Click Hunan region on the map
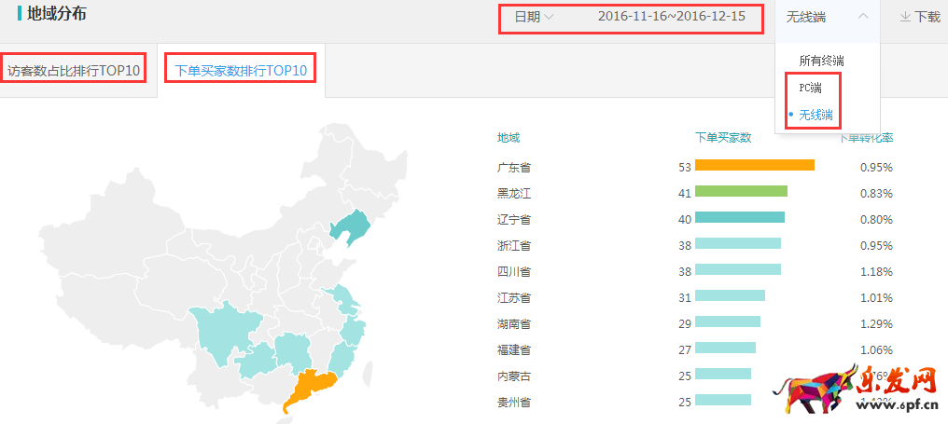The width and height of the screenshot is (948, 424). [292, 353]
